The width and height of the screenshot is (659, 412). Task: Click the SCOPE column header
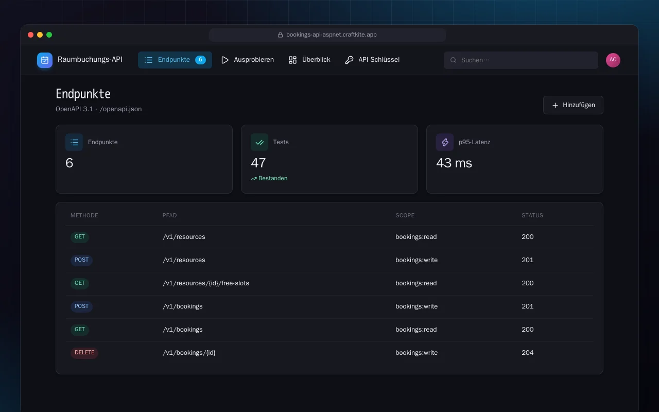click(x=405, y=215)
